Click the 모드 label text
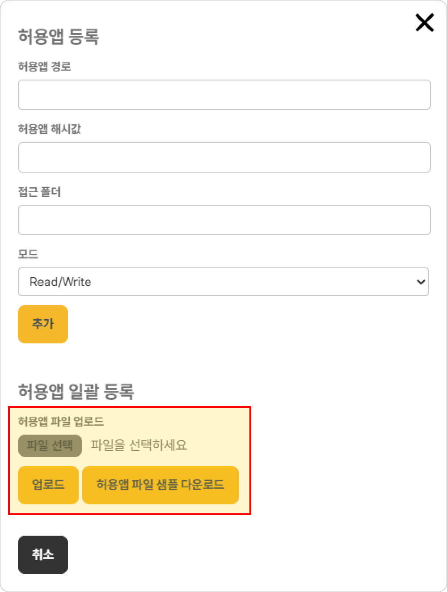447x592 pixels. click(28, 254)
